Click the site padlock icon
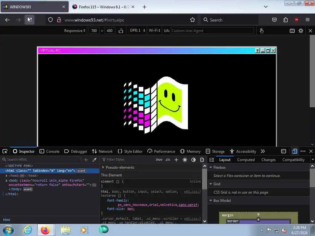315x236 pixels. pos(59,20)
